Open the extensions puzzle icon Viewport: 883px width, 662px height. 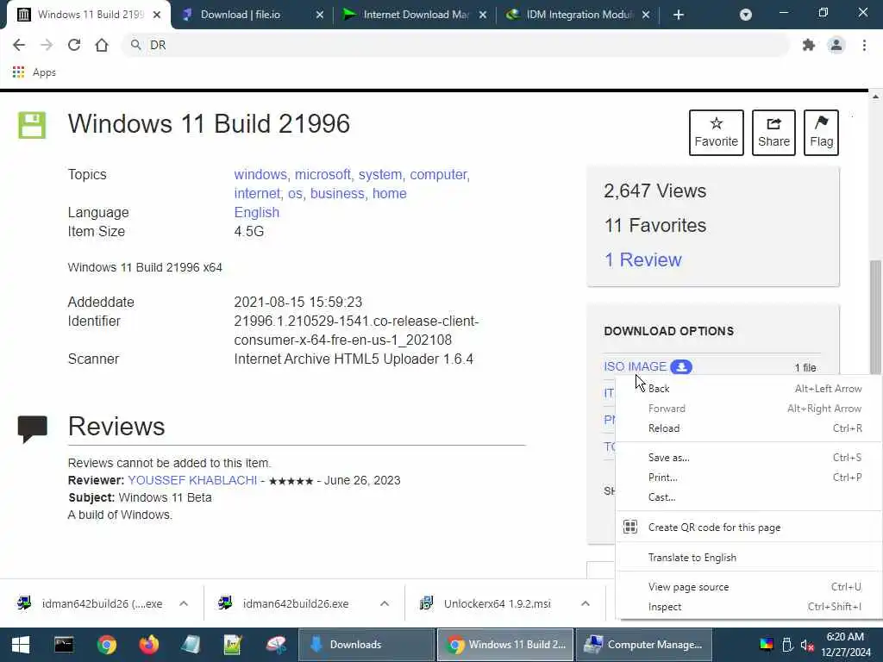click(x=809, y=45)
